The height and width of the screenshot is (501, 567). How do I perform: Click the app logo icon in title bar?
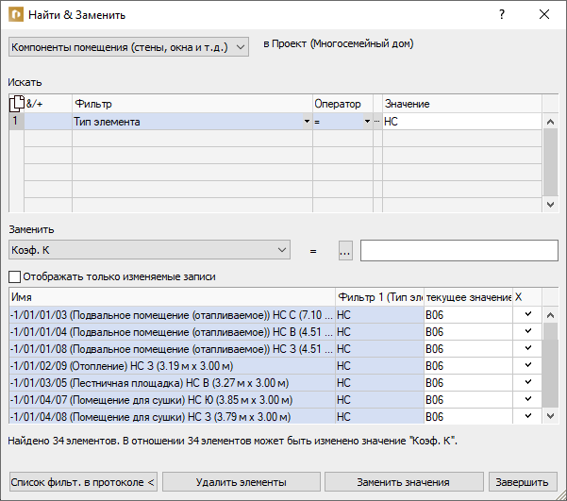click(16, 15)
